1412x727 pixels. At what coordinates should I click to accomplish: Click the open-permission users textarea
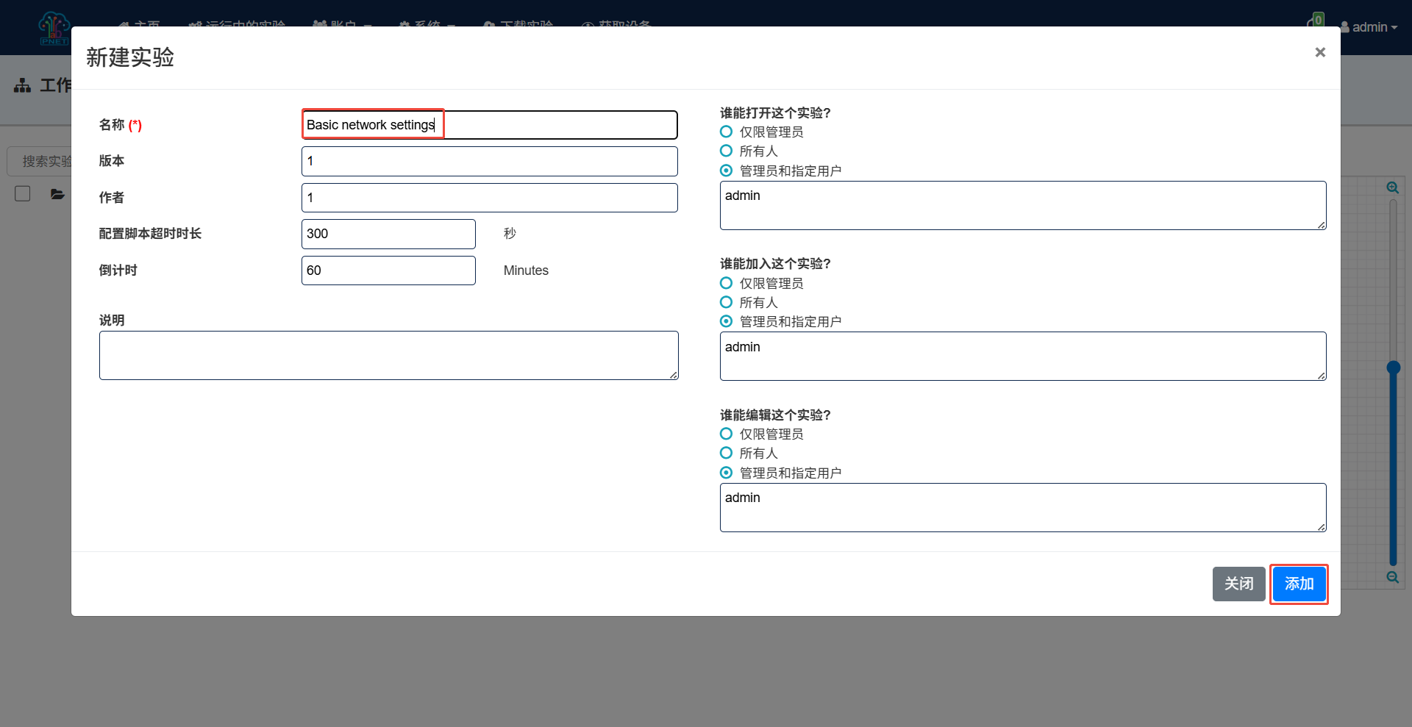(x=1023, y=205)
